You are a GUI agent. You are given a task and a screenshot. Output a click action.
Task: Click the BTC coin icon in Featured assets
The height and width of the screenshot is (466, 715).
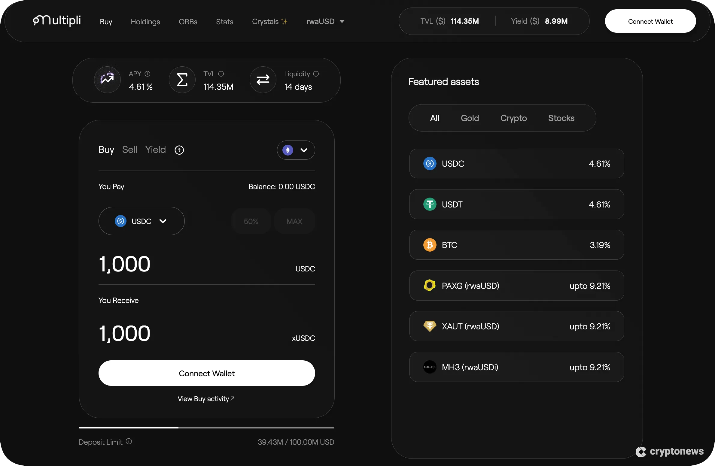tap(430, 245)
